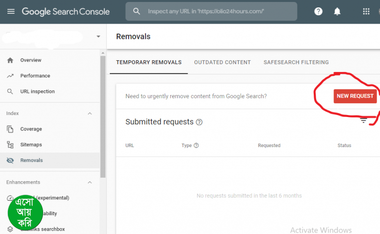Screen dimensions: 380x234
Task: Collapse the Enhancements section
Action: click(90, 182)
